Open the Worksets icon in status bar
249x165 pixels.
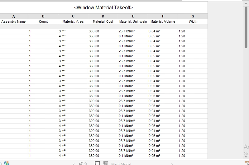point(7,163)
